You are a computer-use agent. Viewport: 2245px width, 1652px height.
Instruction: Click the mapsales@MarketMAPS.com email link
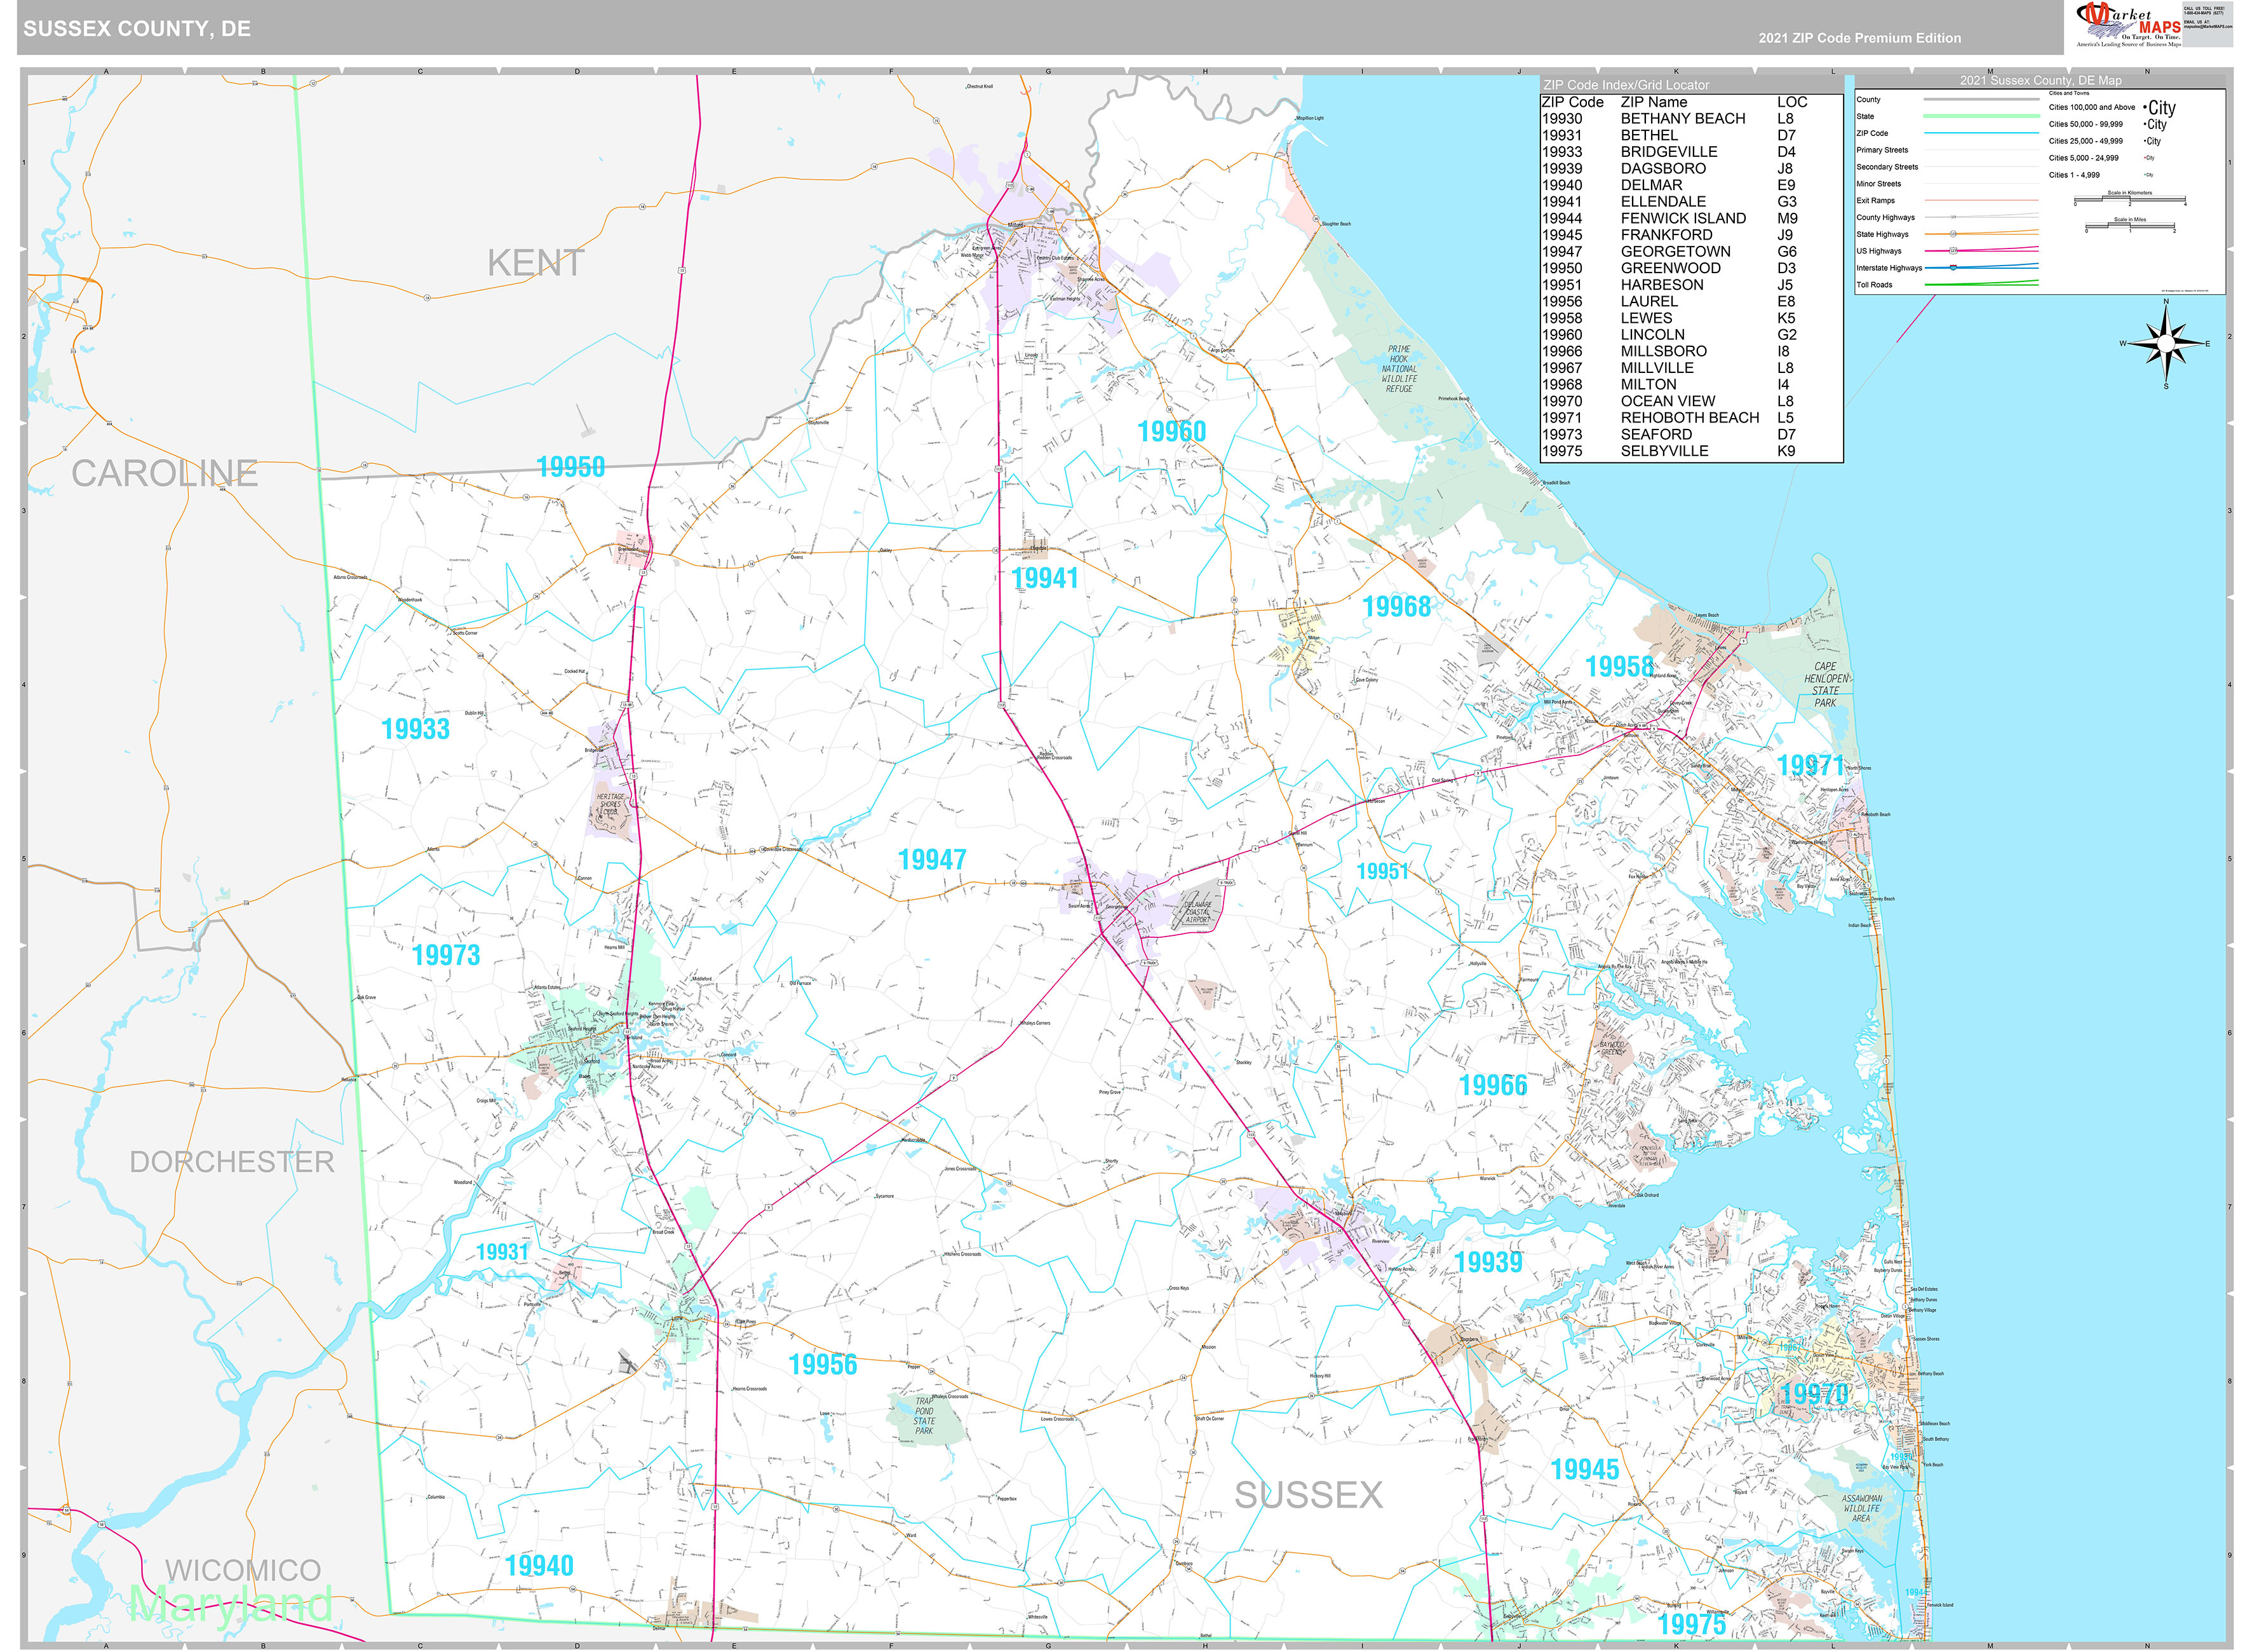[x=2209, y=26]
